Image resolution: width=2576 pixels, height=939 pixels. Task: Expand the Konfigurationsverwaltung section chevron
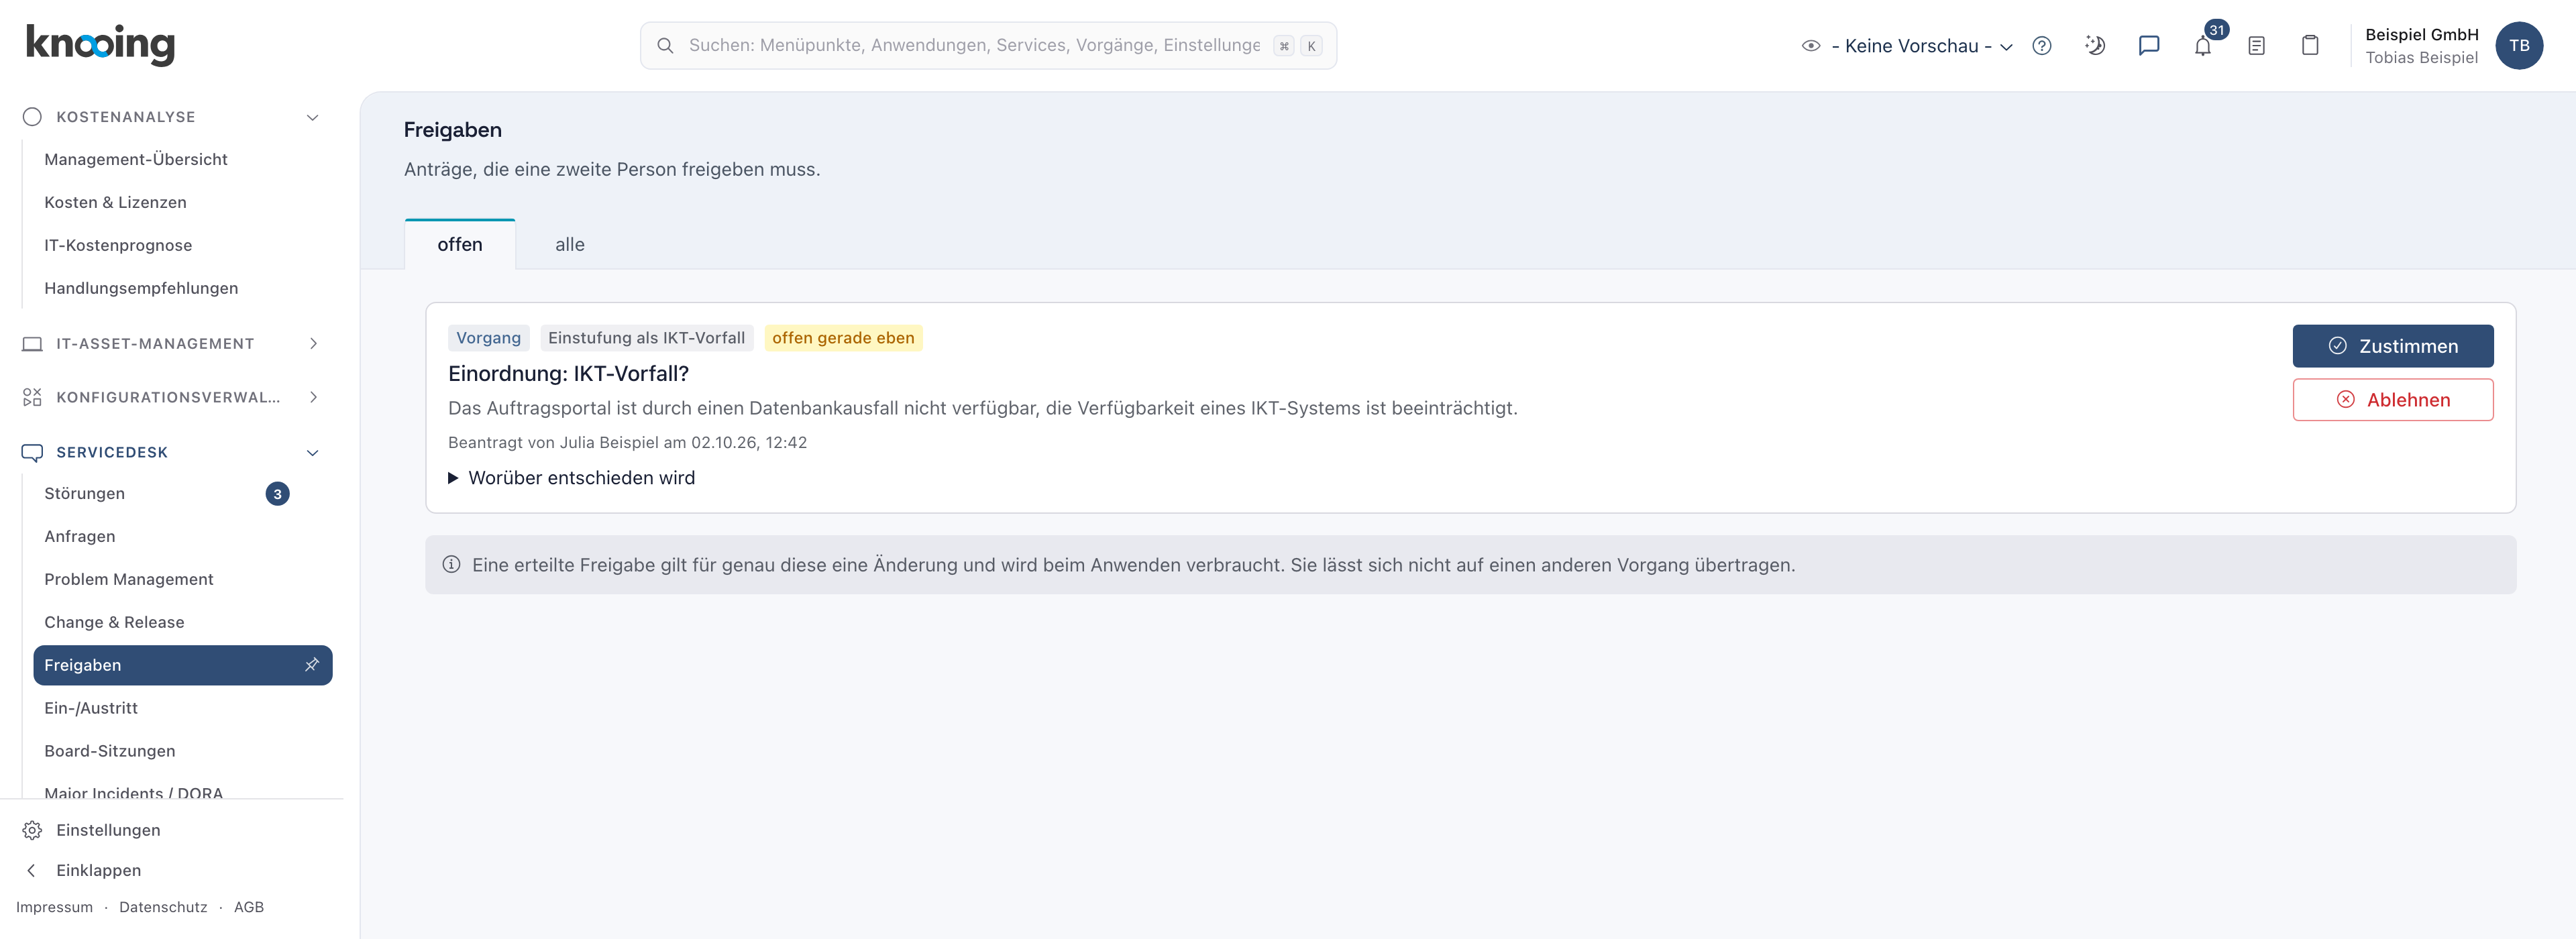pyautogui.click(x=313, y=398)
